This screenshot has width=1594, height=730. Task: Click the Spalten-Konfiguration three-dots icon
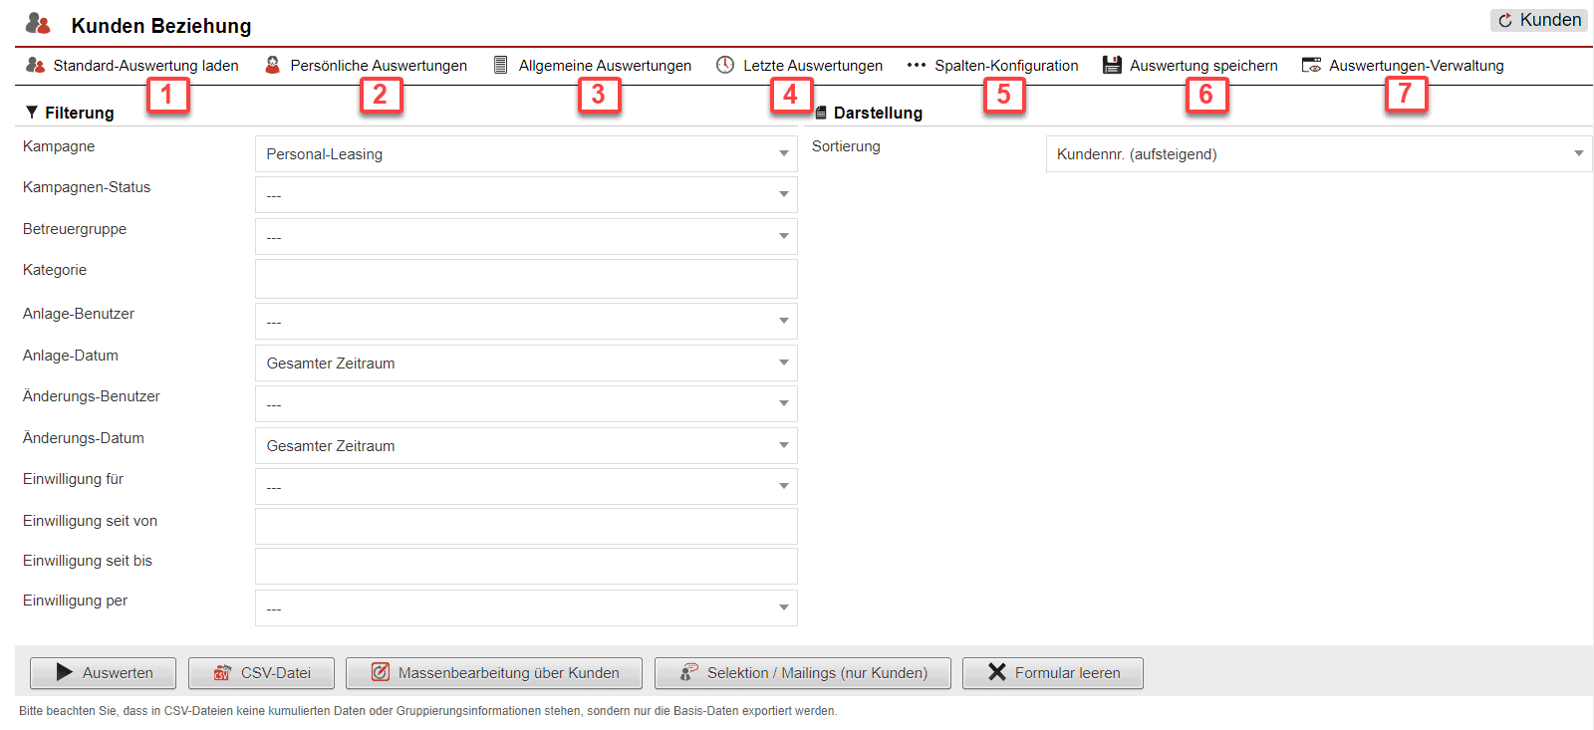click(917, 65)
